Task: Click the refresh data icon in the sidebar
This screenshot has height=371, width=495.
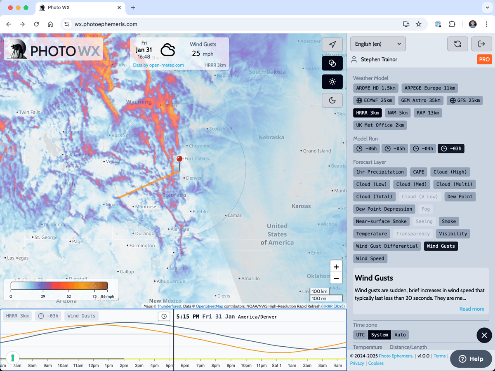Action: (x=457, y=44)
